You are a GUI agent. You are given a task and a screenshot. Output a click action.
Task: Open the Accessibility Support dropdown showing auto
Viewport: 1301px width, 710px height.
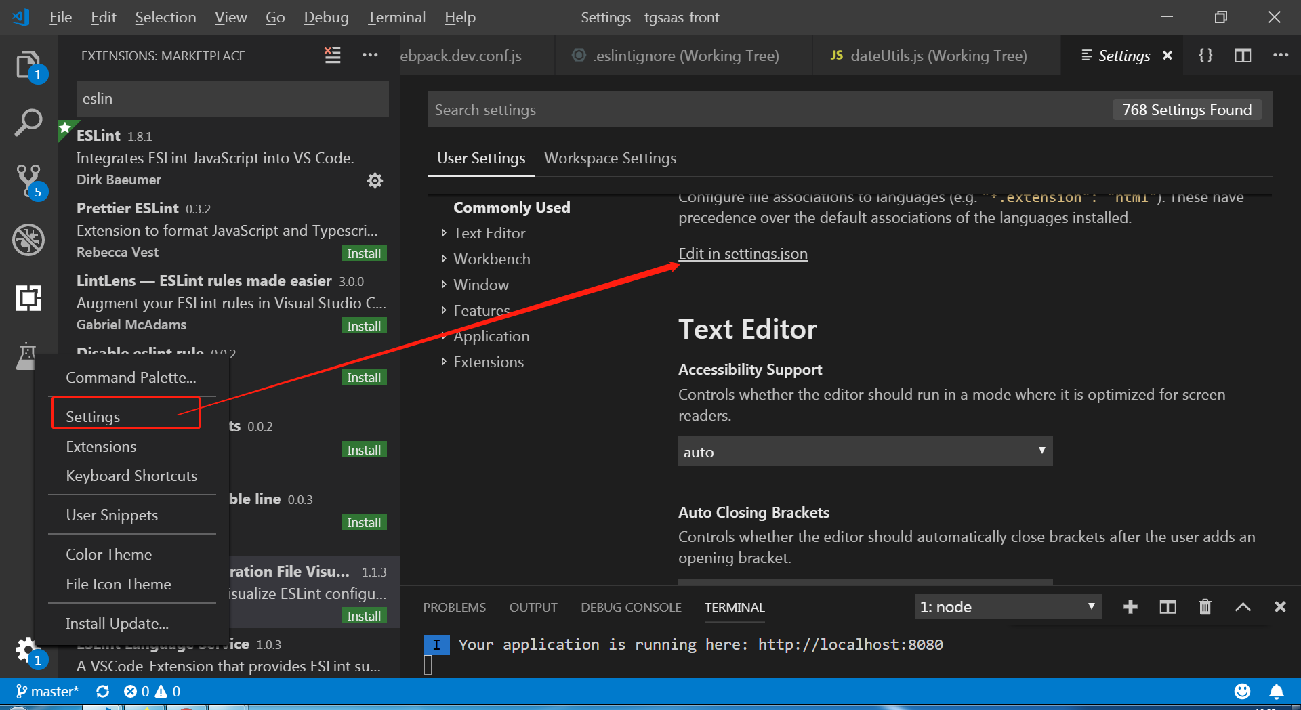[x=864, y=451]
